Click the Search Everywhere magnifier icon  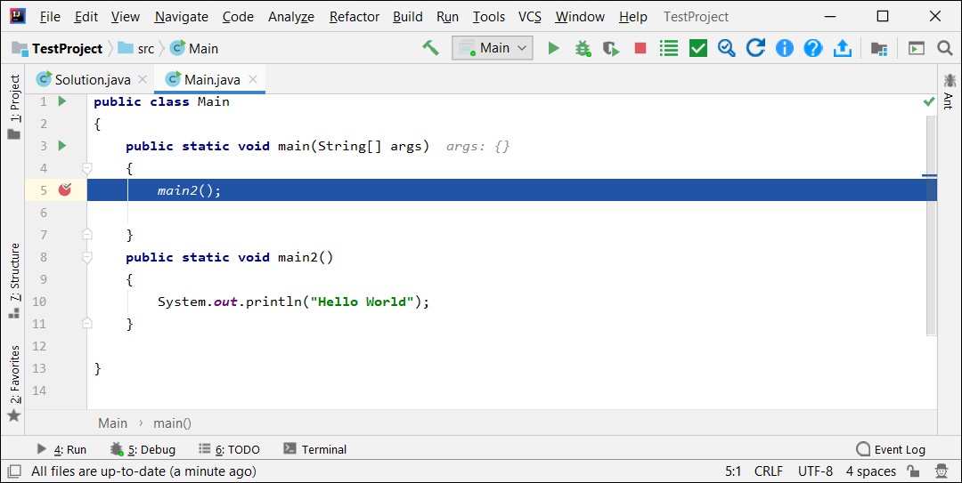pos(945,48)
